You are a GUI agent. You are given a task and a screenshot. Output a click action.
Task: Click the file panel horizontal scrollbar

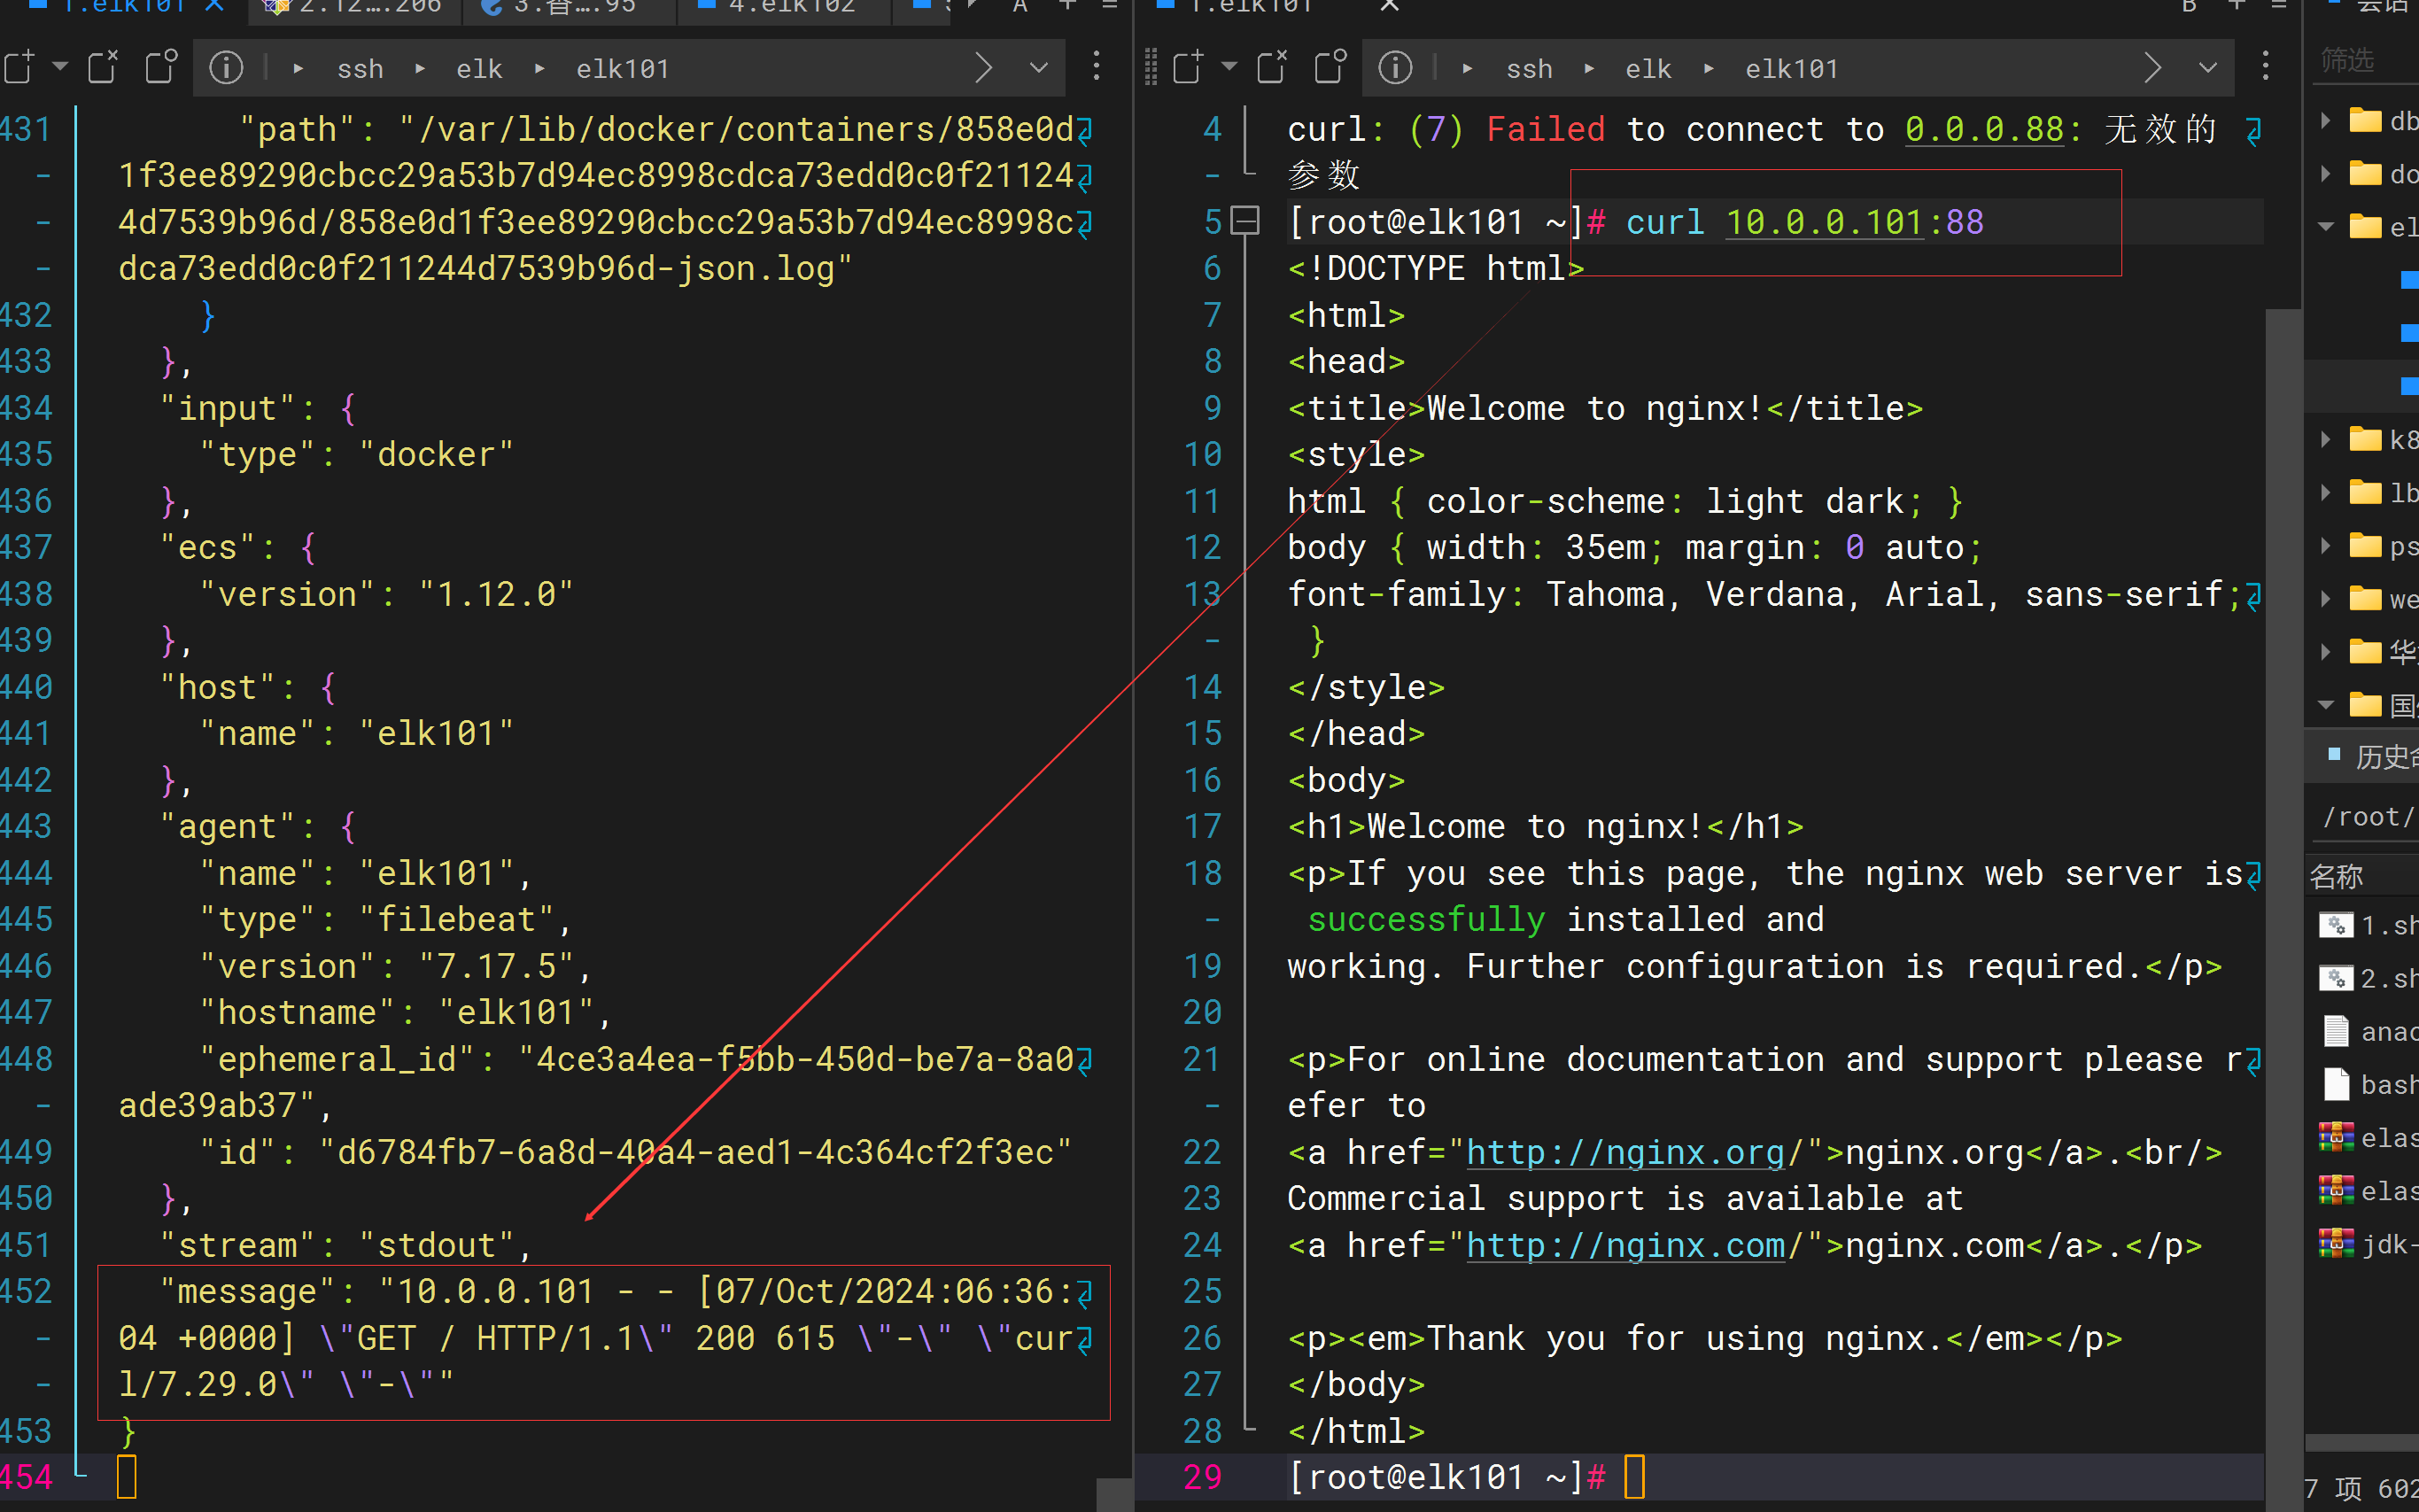pyautogui.click(x=2362, y=1443)
